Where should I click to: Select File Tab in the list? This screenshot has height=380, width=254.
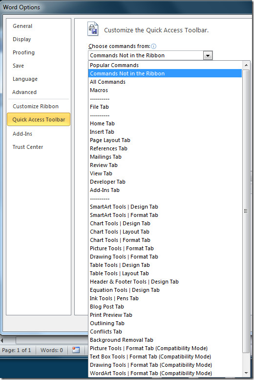coord(165,107)
